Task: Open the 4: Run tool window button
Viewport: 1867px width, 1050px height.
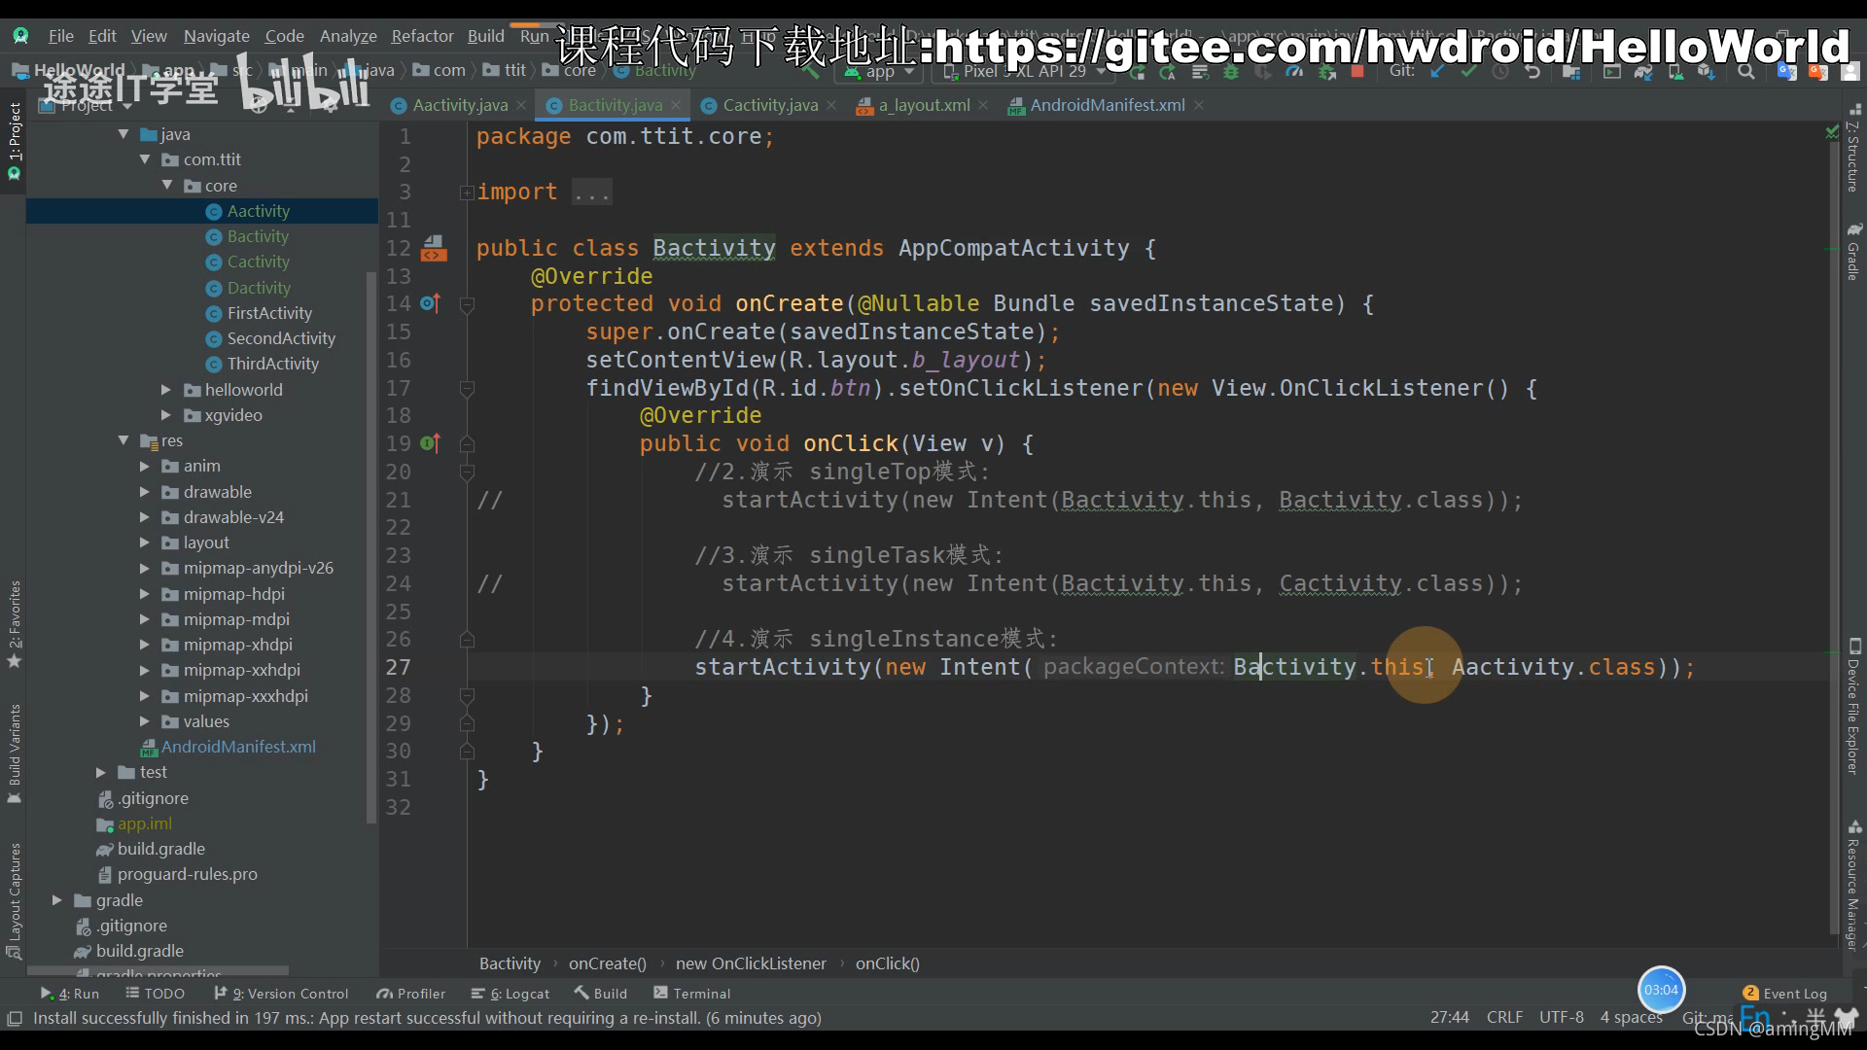Action: (x=70, y=993)
